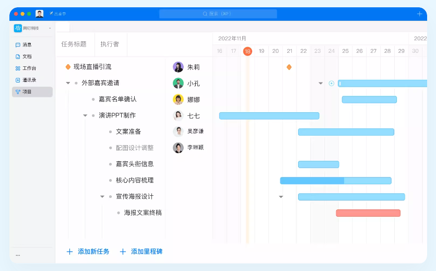Click the 任务标题 column header
Viewport: 436px width, 271px height.
click(74, 44)
